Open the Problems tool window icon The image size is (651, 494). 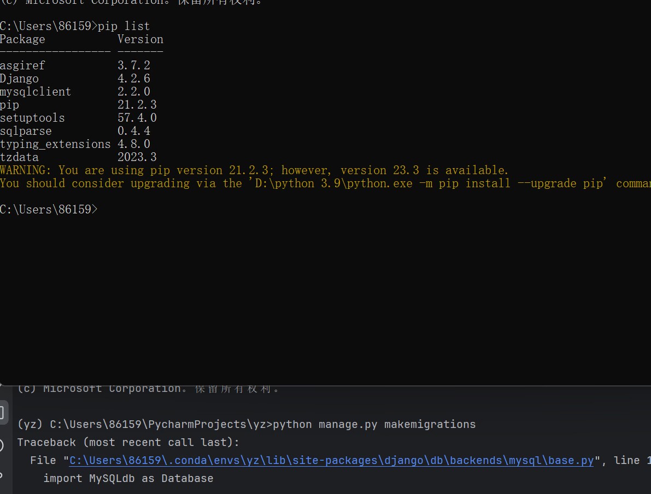pos(3,445)
